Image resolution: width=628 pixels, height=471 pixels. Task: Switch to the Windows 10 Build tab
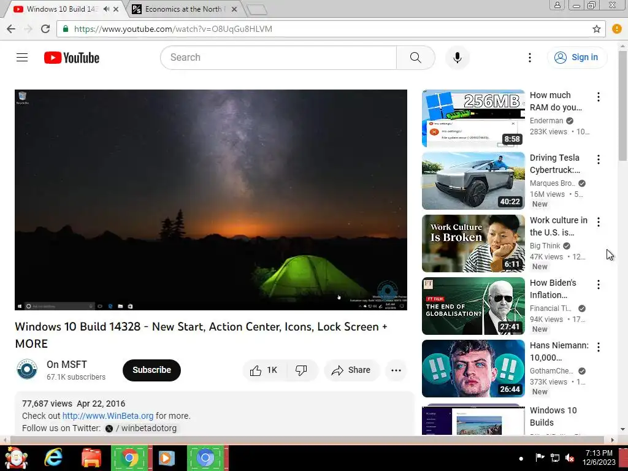(61, 9)
